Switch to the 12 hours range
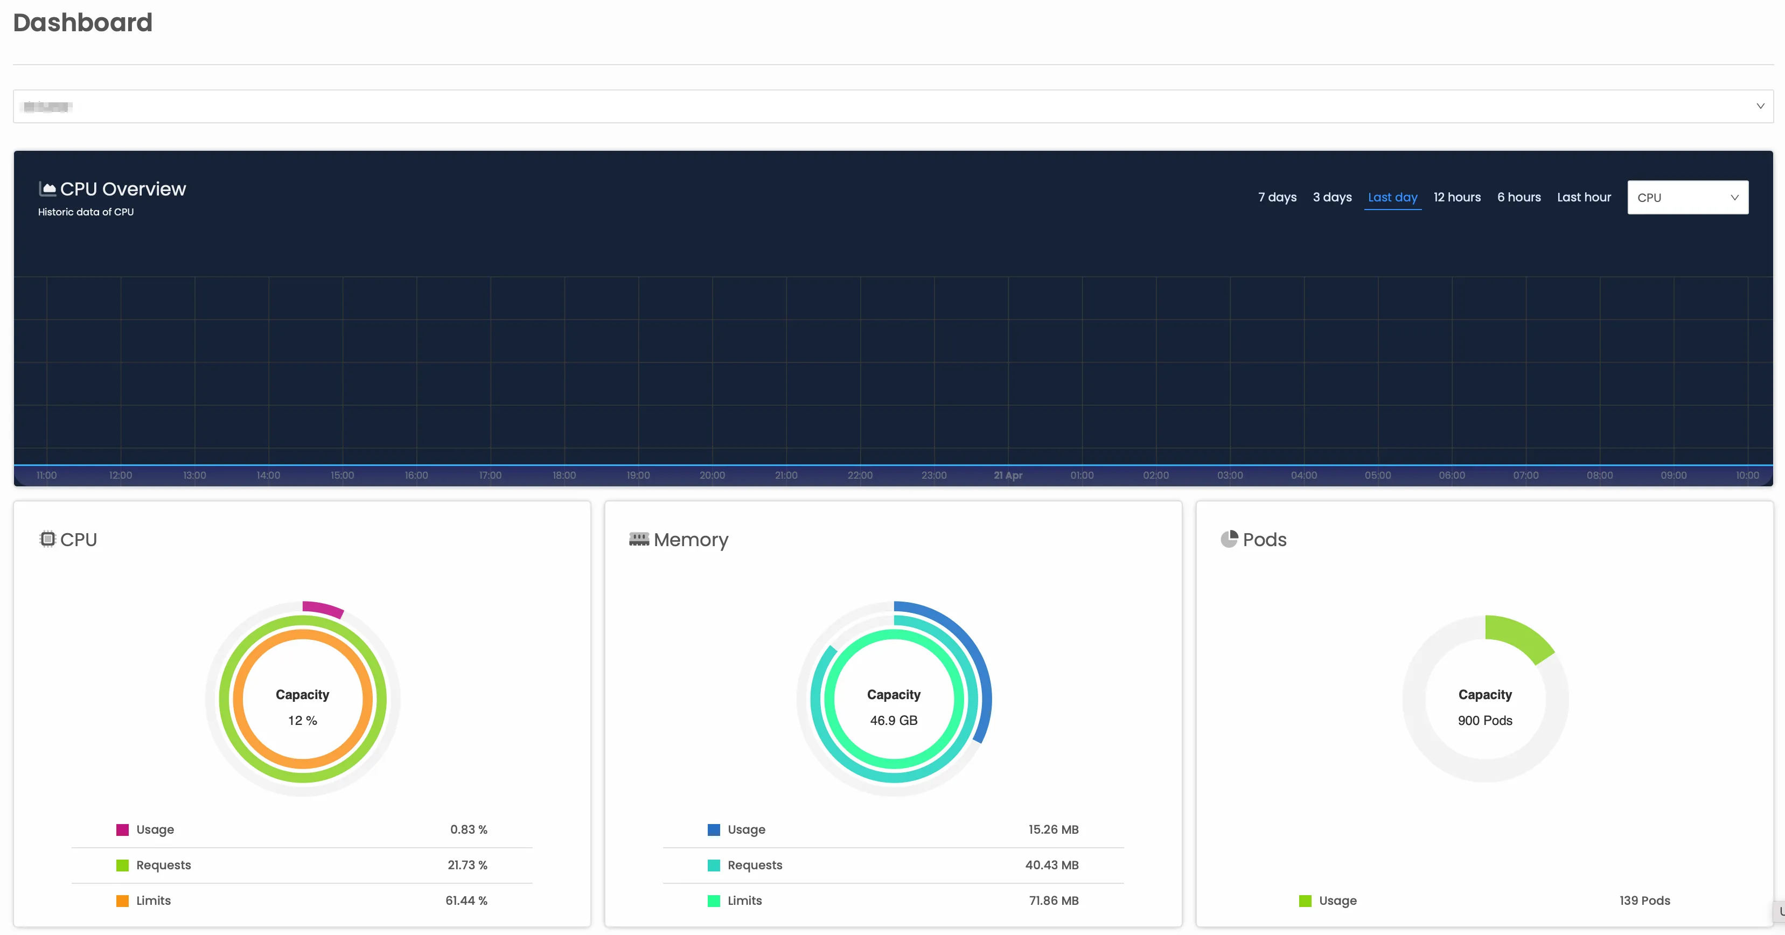 tap(1456, 198)
